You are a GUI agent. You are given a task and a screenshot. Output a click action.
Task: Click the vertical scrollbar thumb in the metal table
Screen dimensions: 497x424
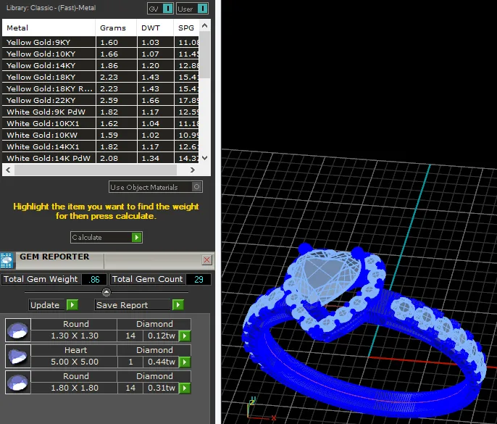[x=205, y=54]
